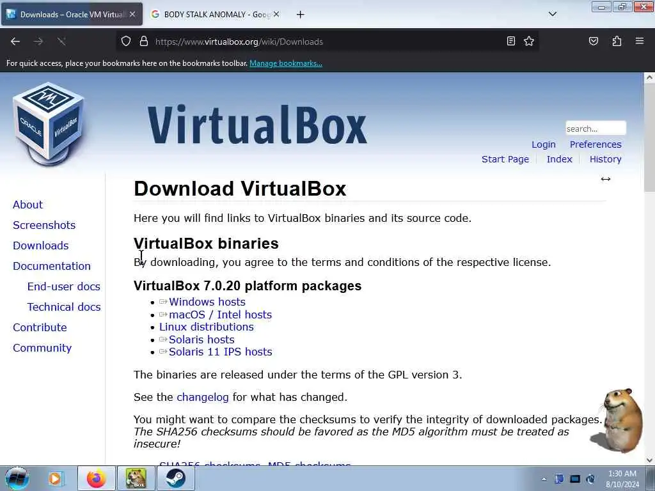Open a new tab with plus button
Screen dimensions: 655x491
300,15
